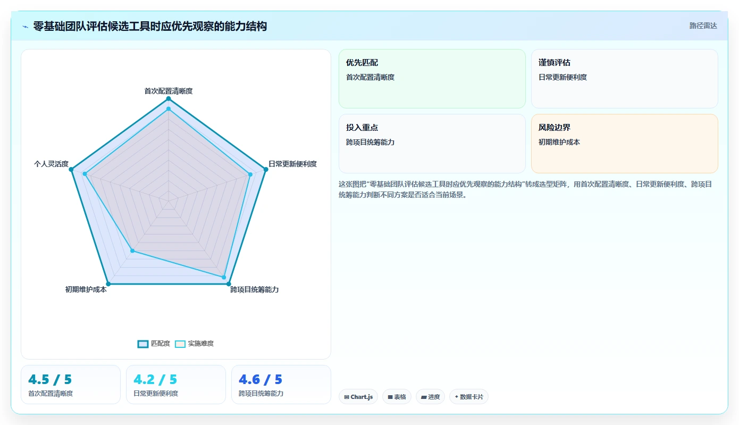739x425 pixels.
Task: Click the 4.2 / 5 score value
Action: [155, 379]
